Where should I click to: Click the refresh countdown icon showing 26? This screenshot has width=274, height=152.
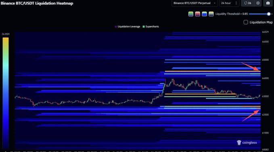click(248, 3)
